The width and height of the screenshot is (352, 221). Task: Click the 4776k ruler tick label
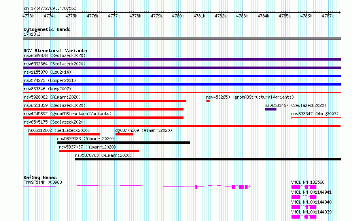coord(93,16)
